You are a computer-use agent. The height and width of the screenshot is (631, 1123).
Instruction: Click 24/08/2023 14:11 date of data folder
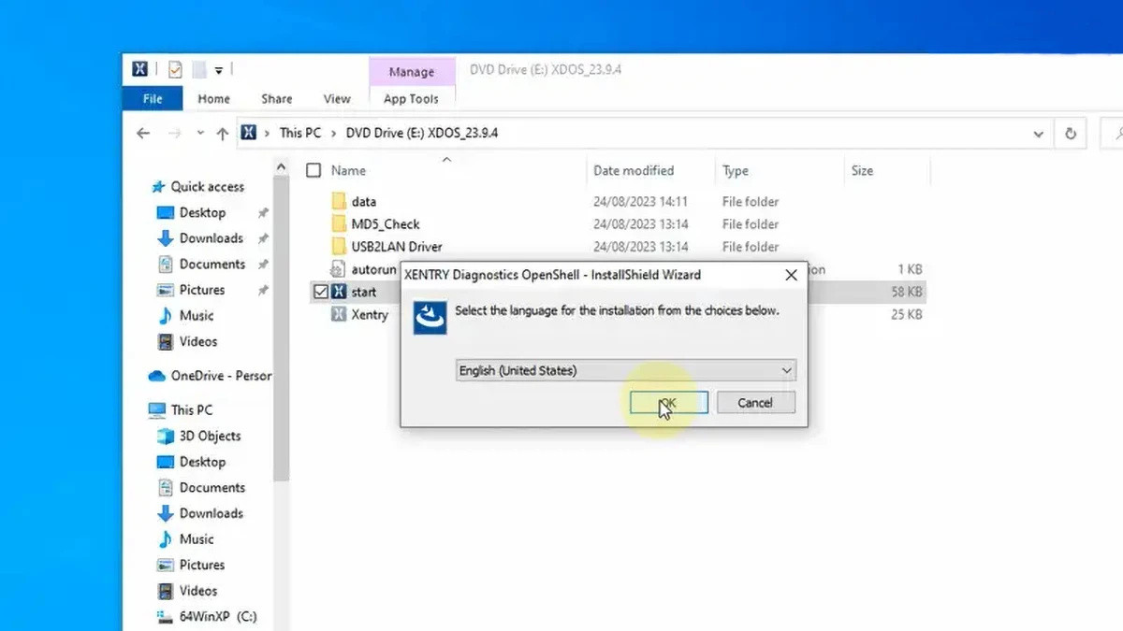(640, 201)
